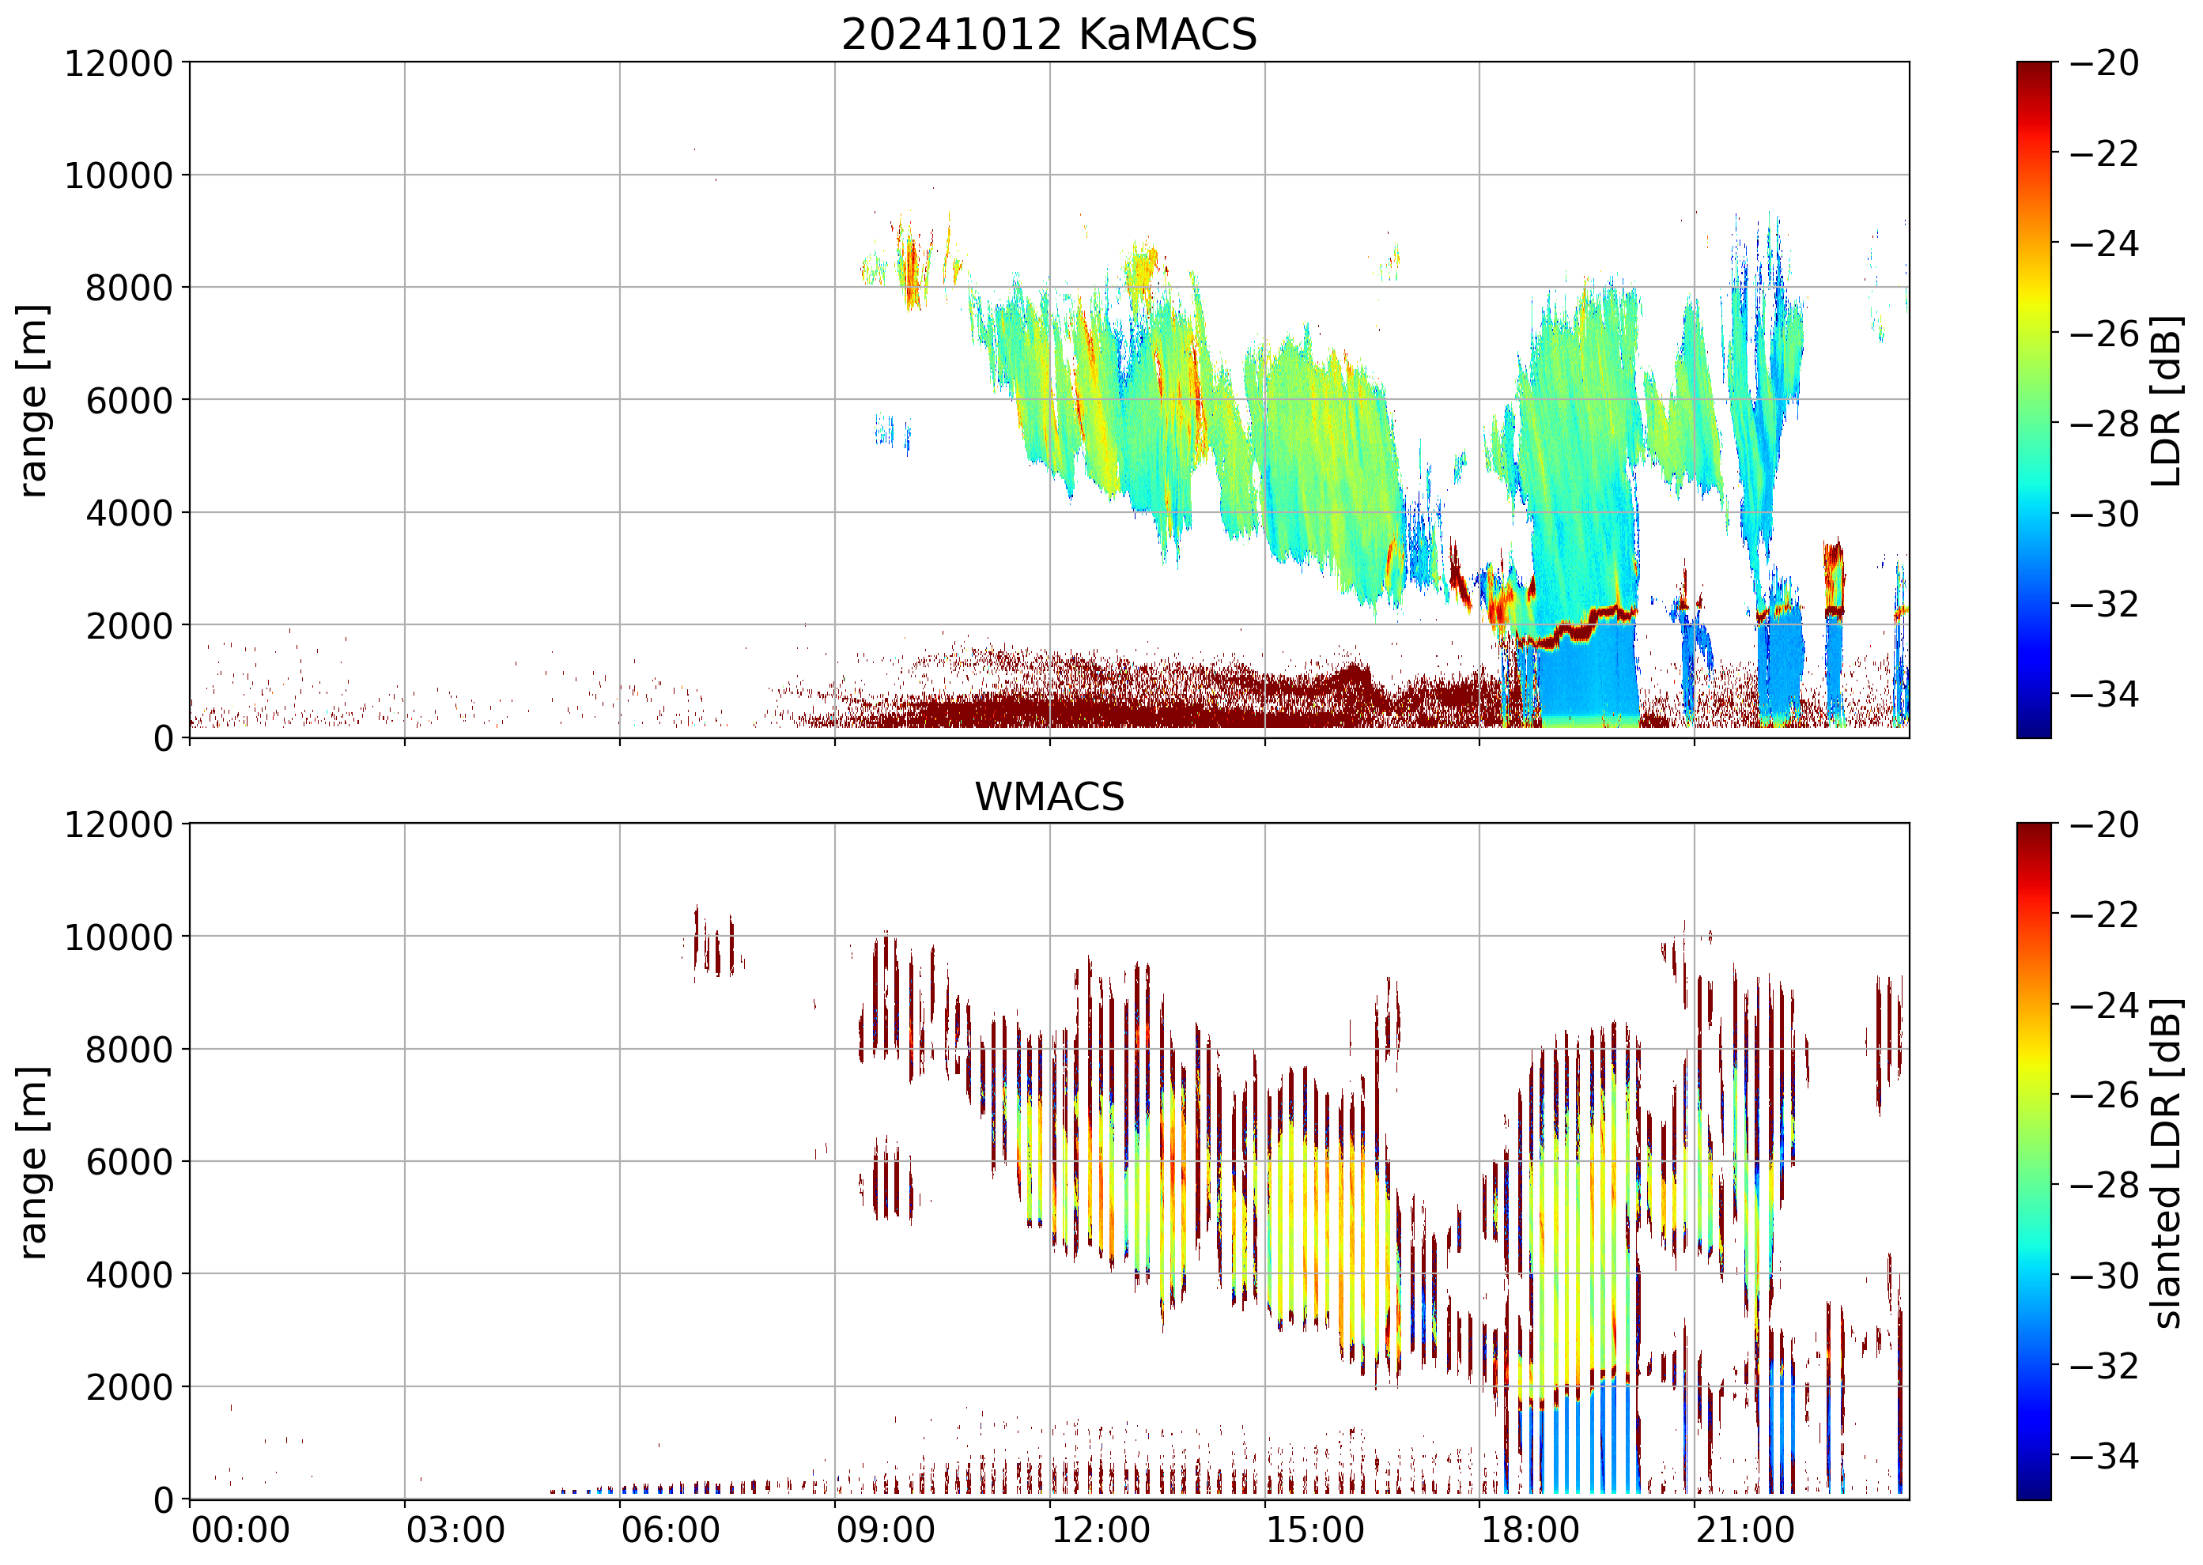This screenshot has height=1565, width=2203.
Task: Click the 03:00 time axis label
Action: pos(455,1530)
